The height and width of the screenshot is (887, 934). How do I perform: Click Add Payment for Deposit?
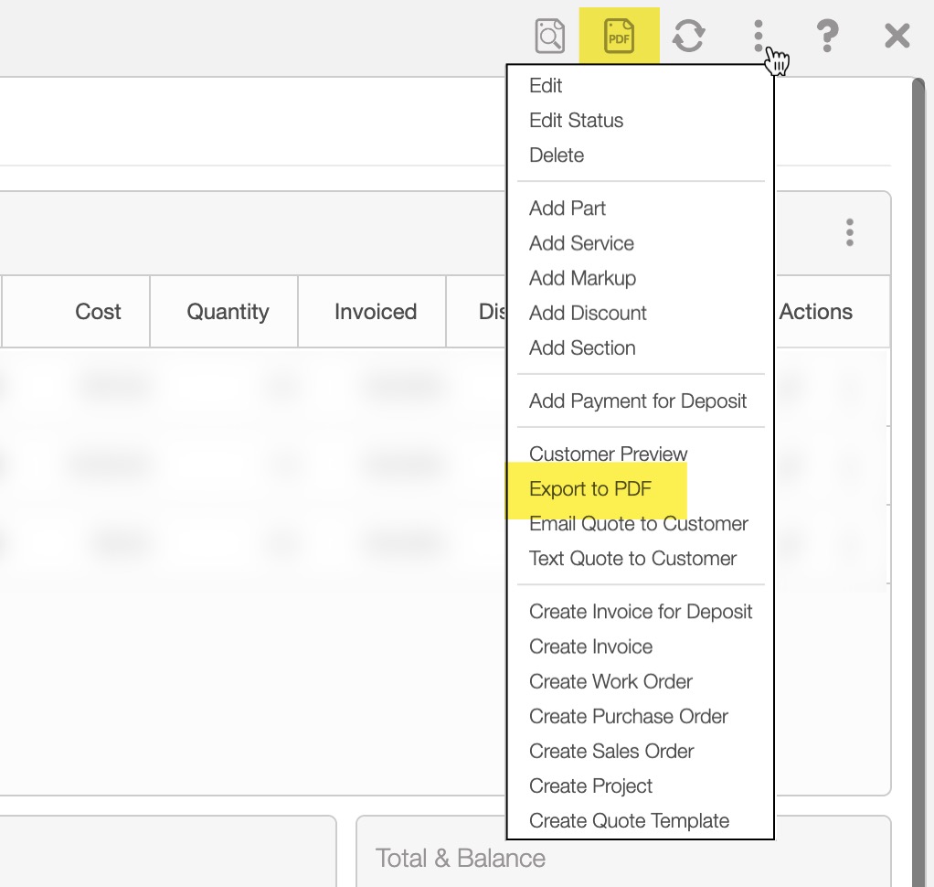638,401
